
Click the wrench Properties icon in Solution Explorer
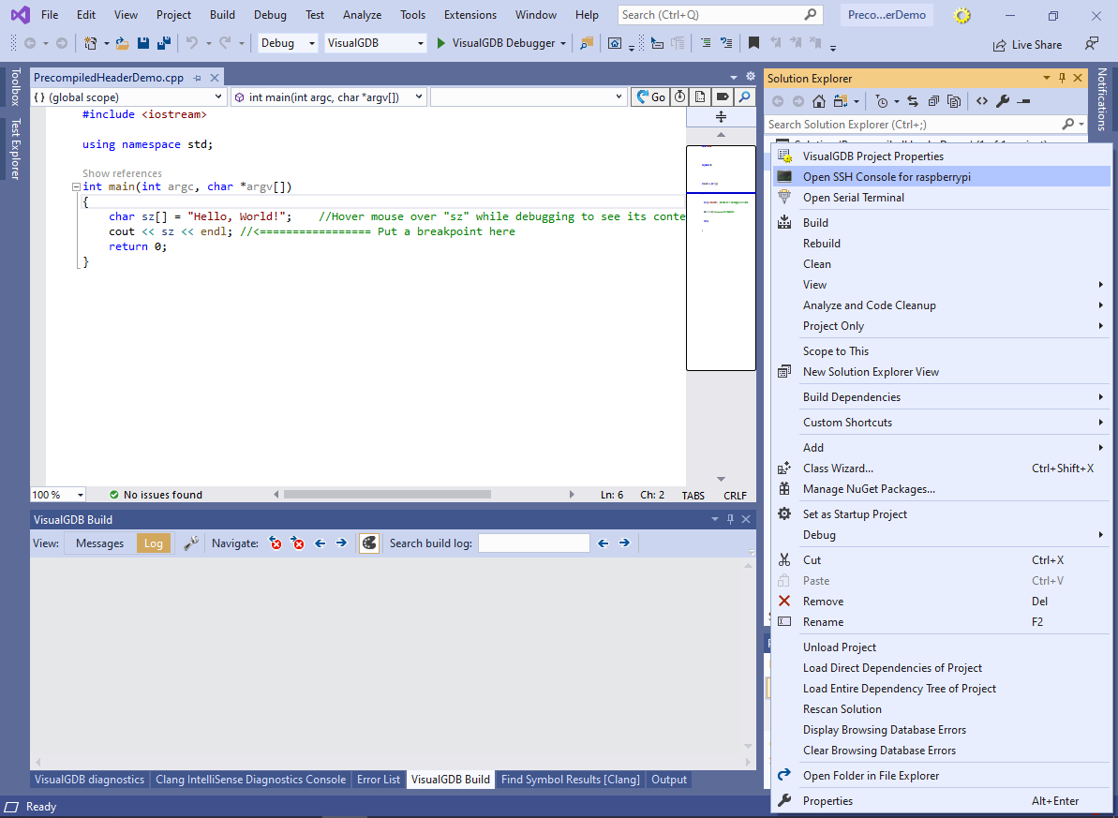(1003, 101)
